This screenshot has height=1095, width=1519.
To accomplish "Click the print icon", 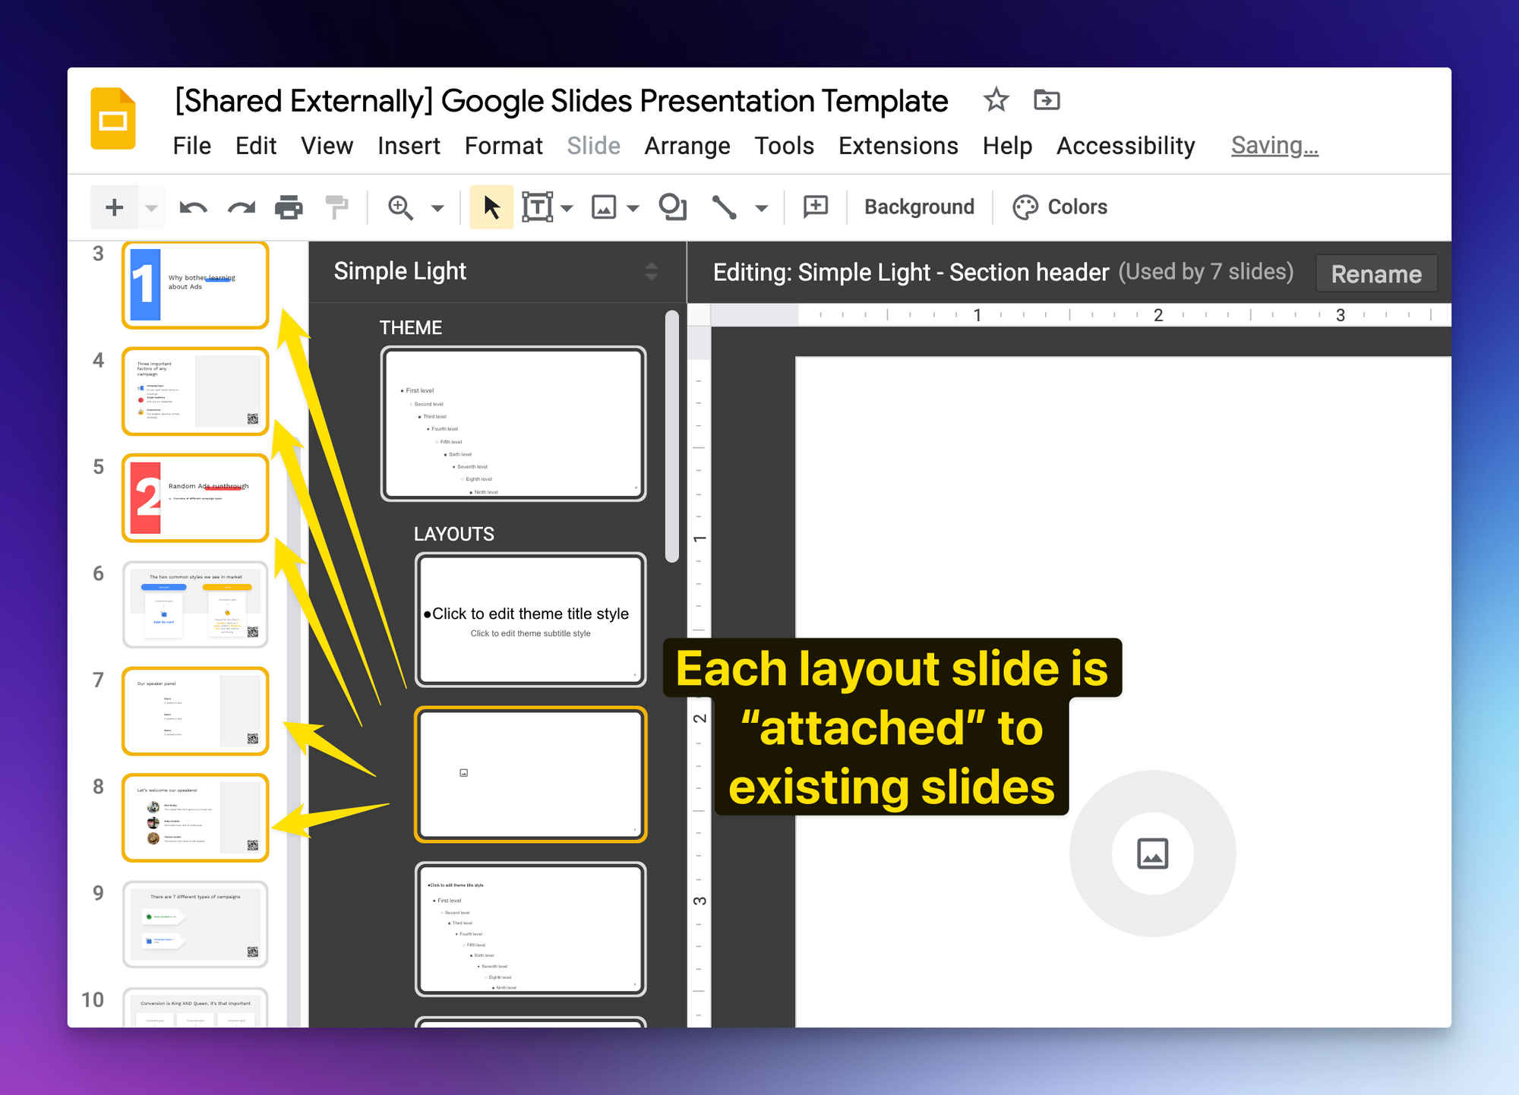I will (x=289, y=207).
